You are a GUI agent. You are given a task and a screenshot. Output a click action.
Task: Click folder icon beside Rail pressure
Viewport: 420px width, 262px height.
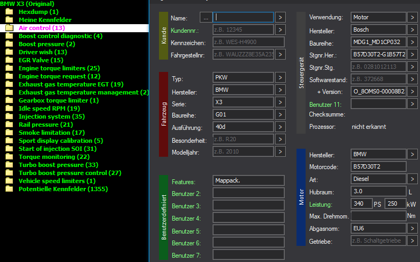[9, 125]
